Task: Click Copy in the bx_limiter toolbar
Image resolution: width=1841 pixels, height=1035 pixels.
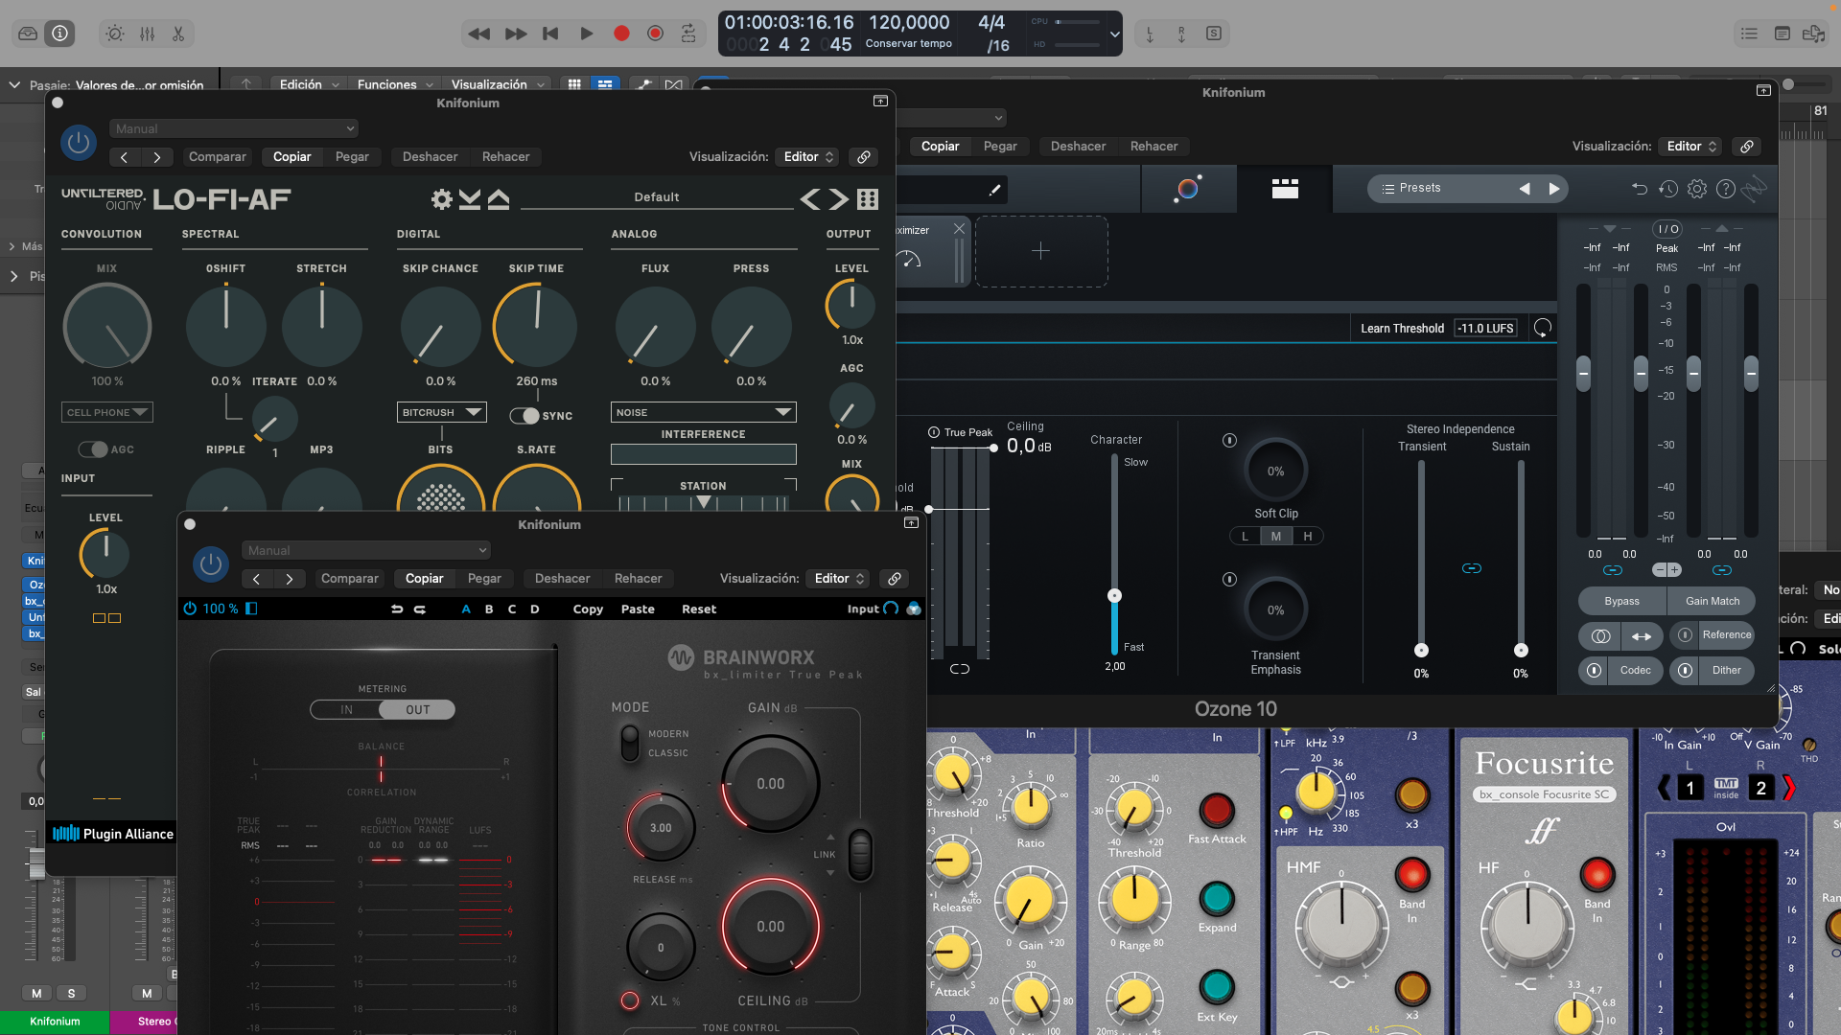Action: pyautogui.click(x=588, y=609)
